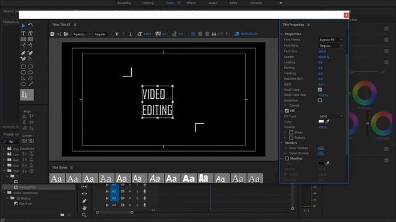
Task: Collapse the Properties section
Action: pos(282,34)
